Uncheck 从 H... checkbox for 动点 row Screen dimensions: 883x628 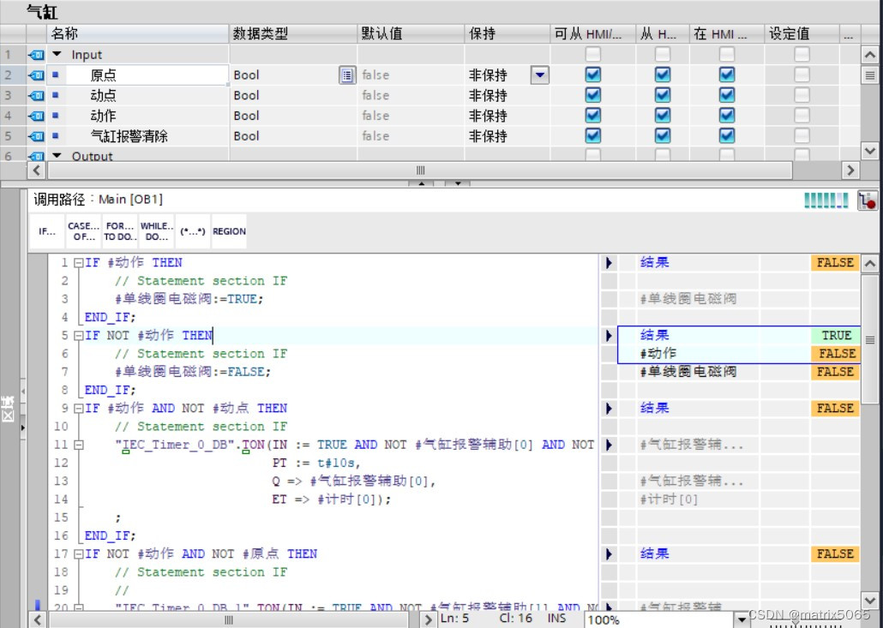coord(662,95)
